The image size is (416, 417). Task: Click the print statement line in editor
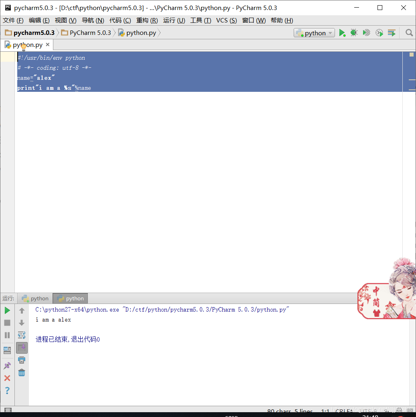coord(54,88)
